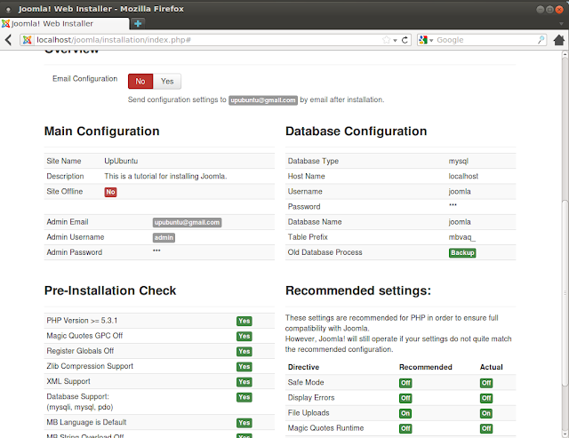Go to the Firefox home page icon

coord(559,39)
